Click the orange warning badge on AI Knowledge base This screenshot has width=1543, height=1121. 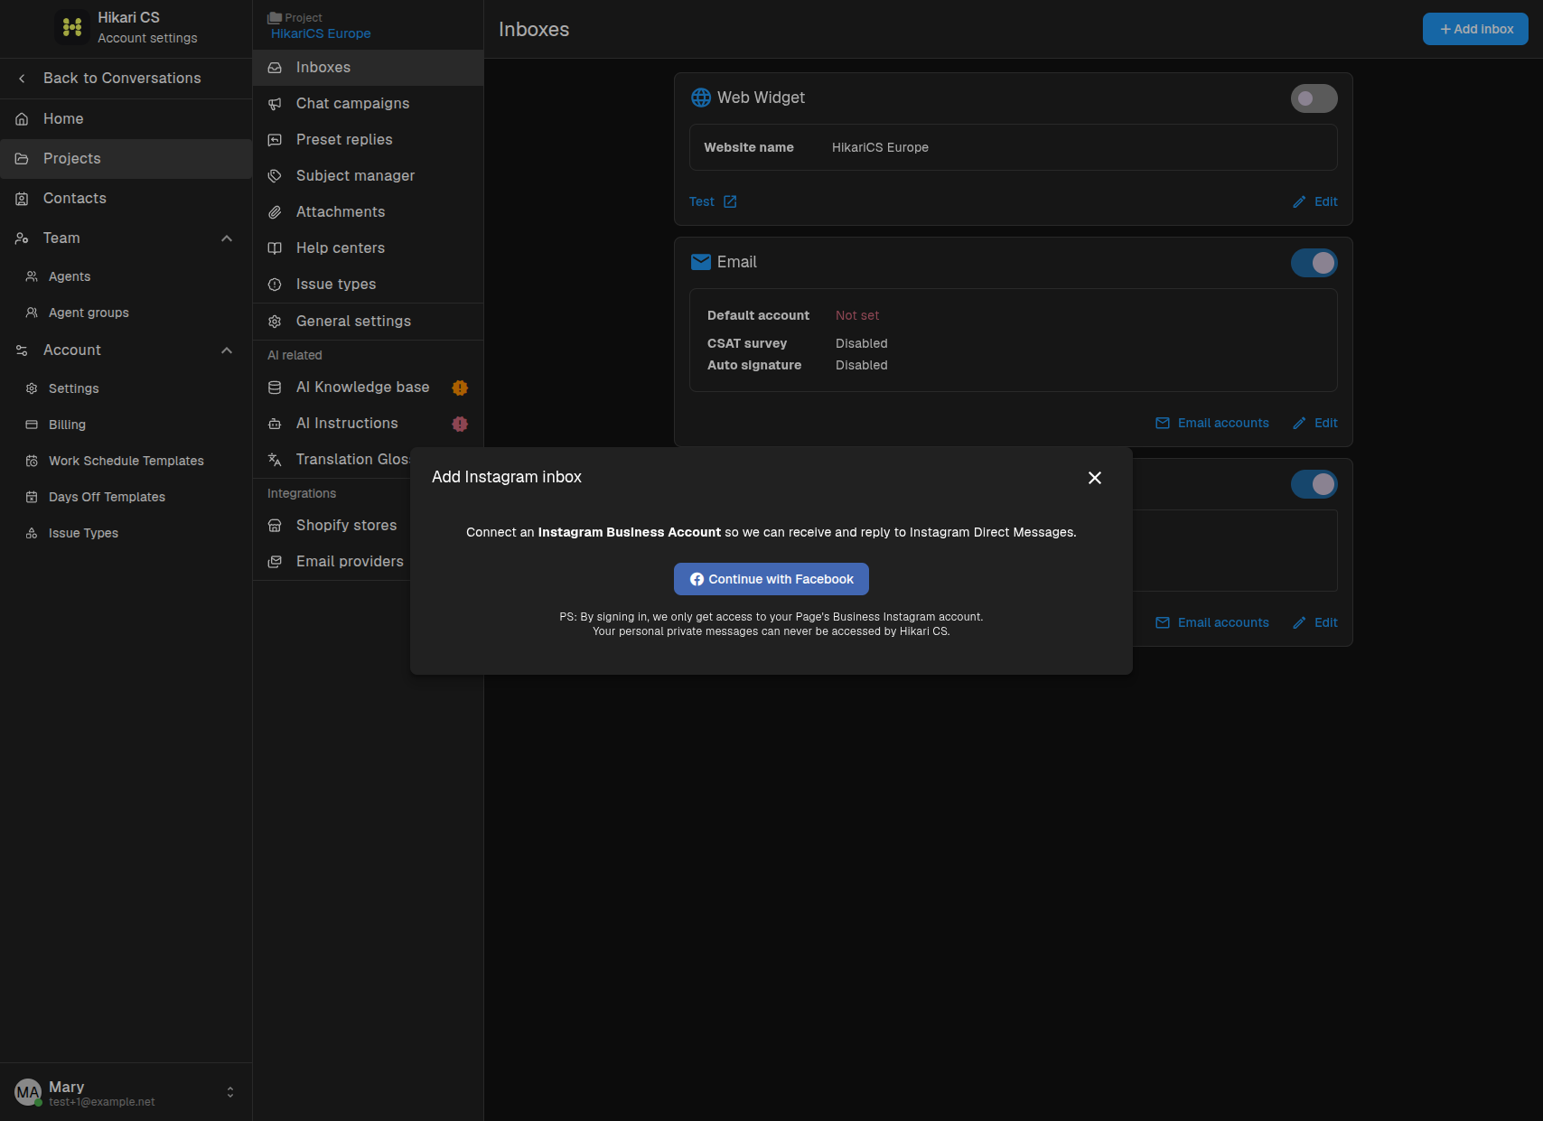tap(460, 388)
